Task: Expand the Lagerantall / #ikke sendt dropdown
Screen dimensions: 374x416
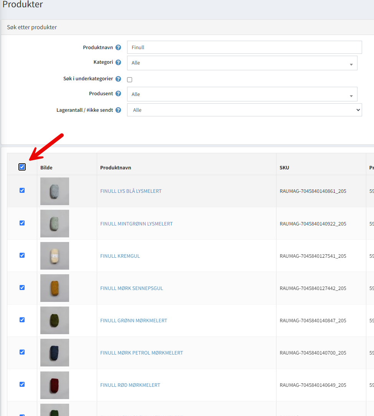Action: [244, 110]
